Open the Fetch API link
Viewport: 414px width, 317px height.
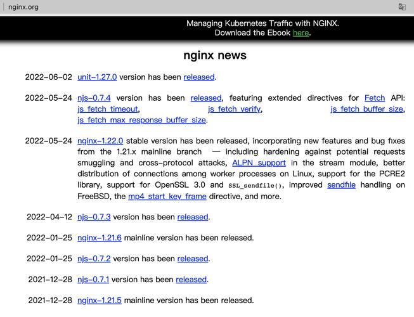click(x=375, y=98)
